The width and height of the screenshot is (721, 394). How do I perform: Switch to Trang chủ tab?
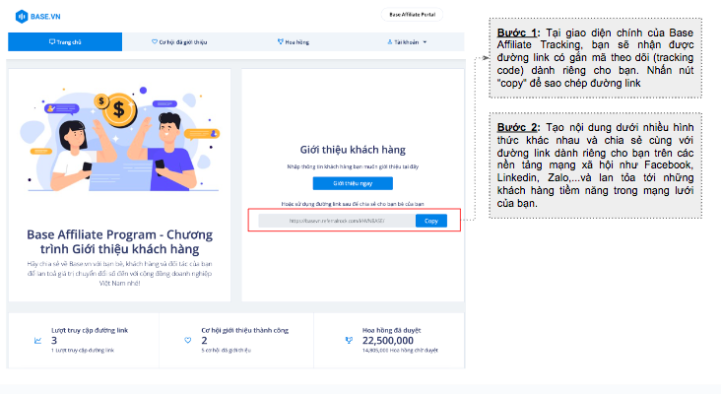click(65, 41)
